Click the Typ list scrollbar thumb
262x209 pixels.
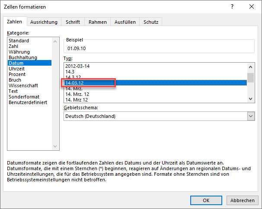250,78
